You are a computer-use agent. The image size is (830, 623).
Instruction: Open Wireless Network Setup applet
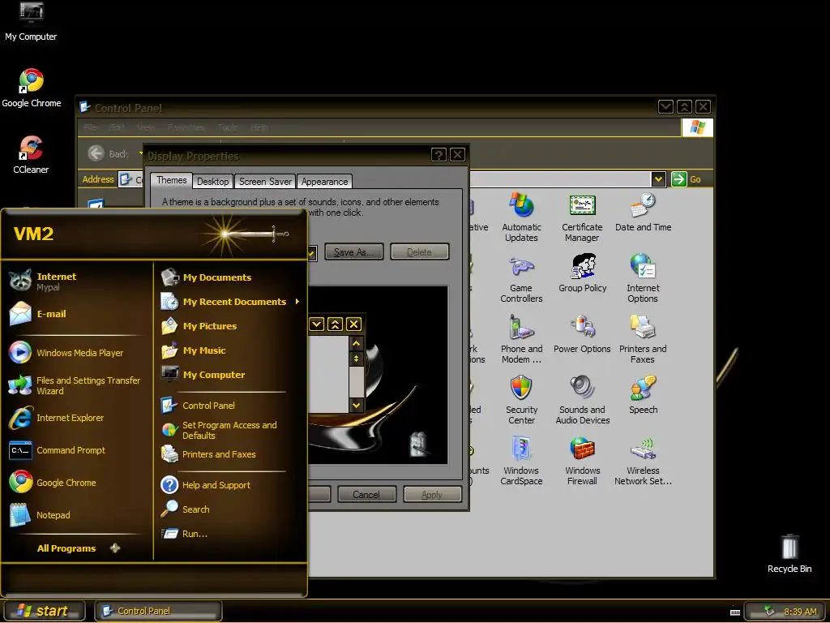pos(643,462)
